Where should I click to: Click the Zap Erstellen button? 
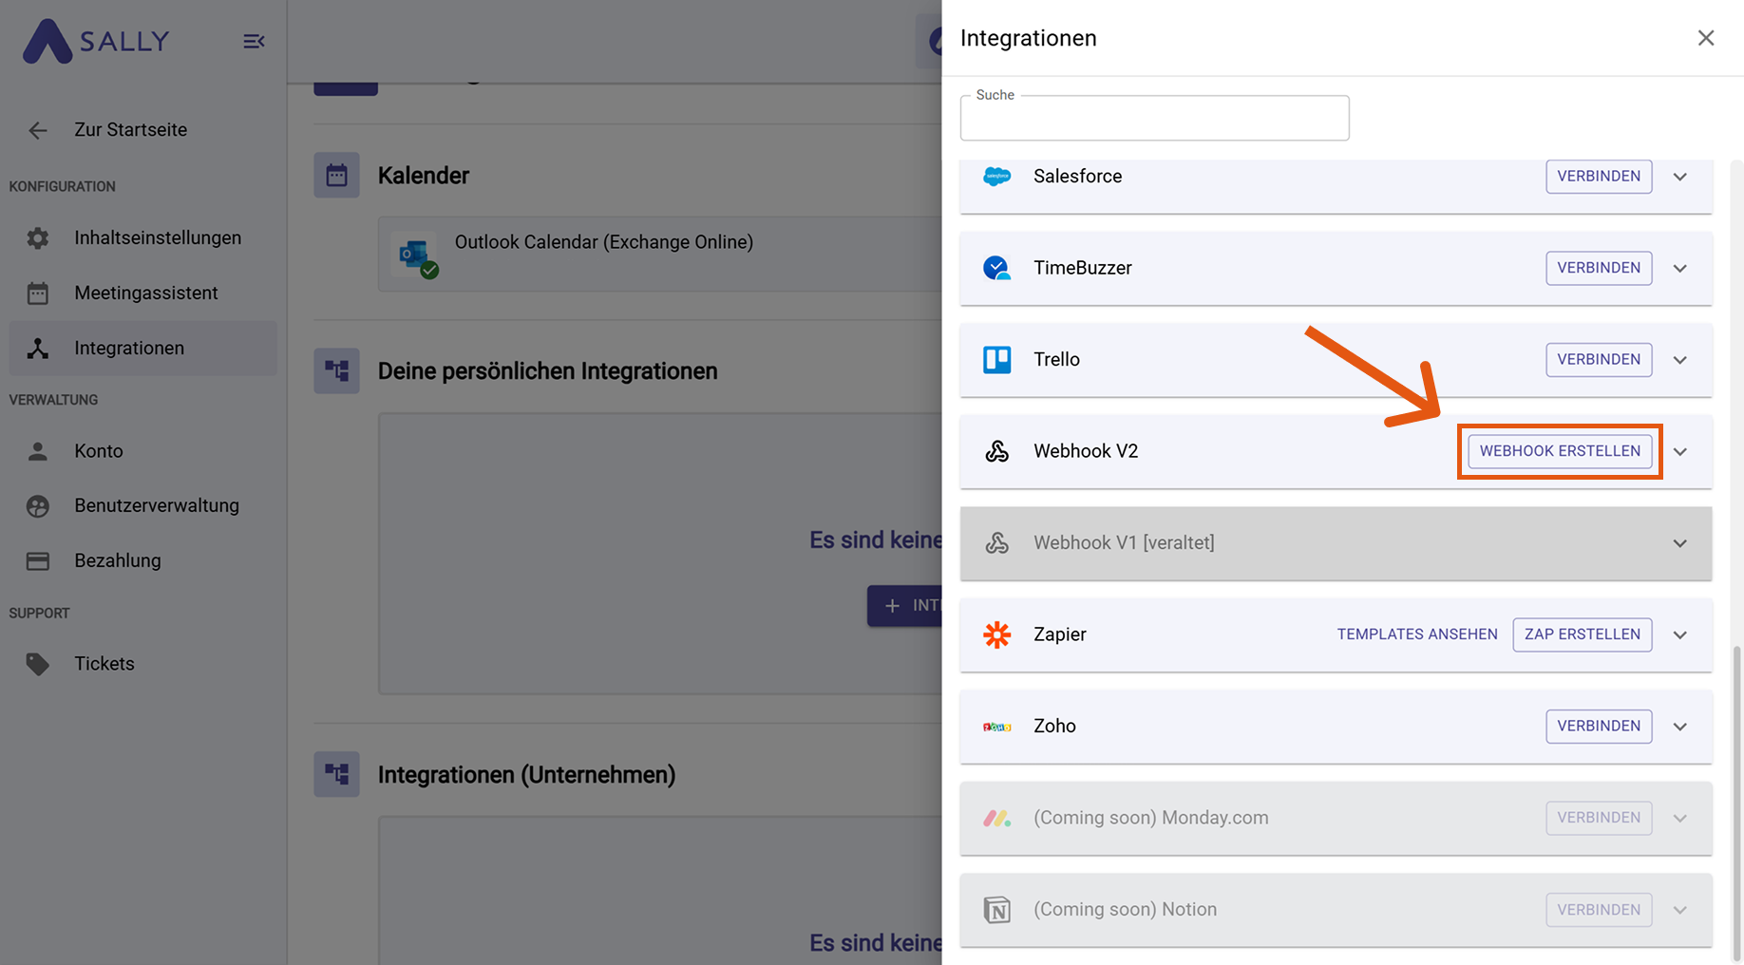point(1582,634)
